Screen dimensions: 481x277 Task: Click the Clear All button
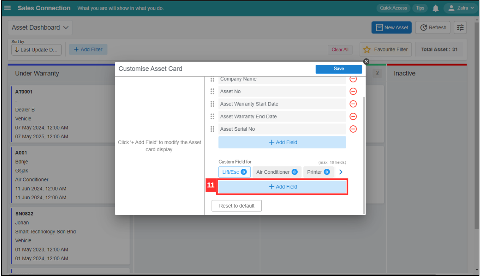point(340,50)
